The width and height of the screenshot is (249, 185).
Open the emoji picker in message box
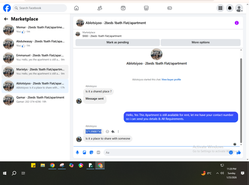[x=231, y=153]
